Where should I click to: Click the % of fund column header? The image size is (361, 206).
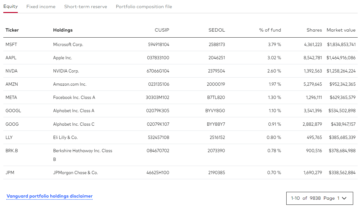pos(270,30)
